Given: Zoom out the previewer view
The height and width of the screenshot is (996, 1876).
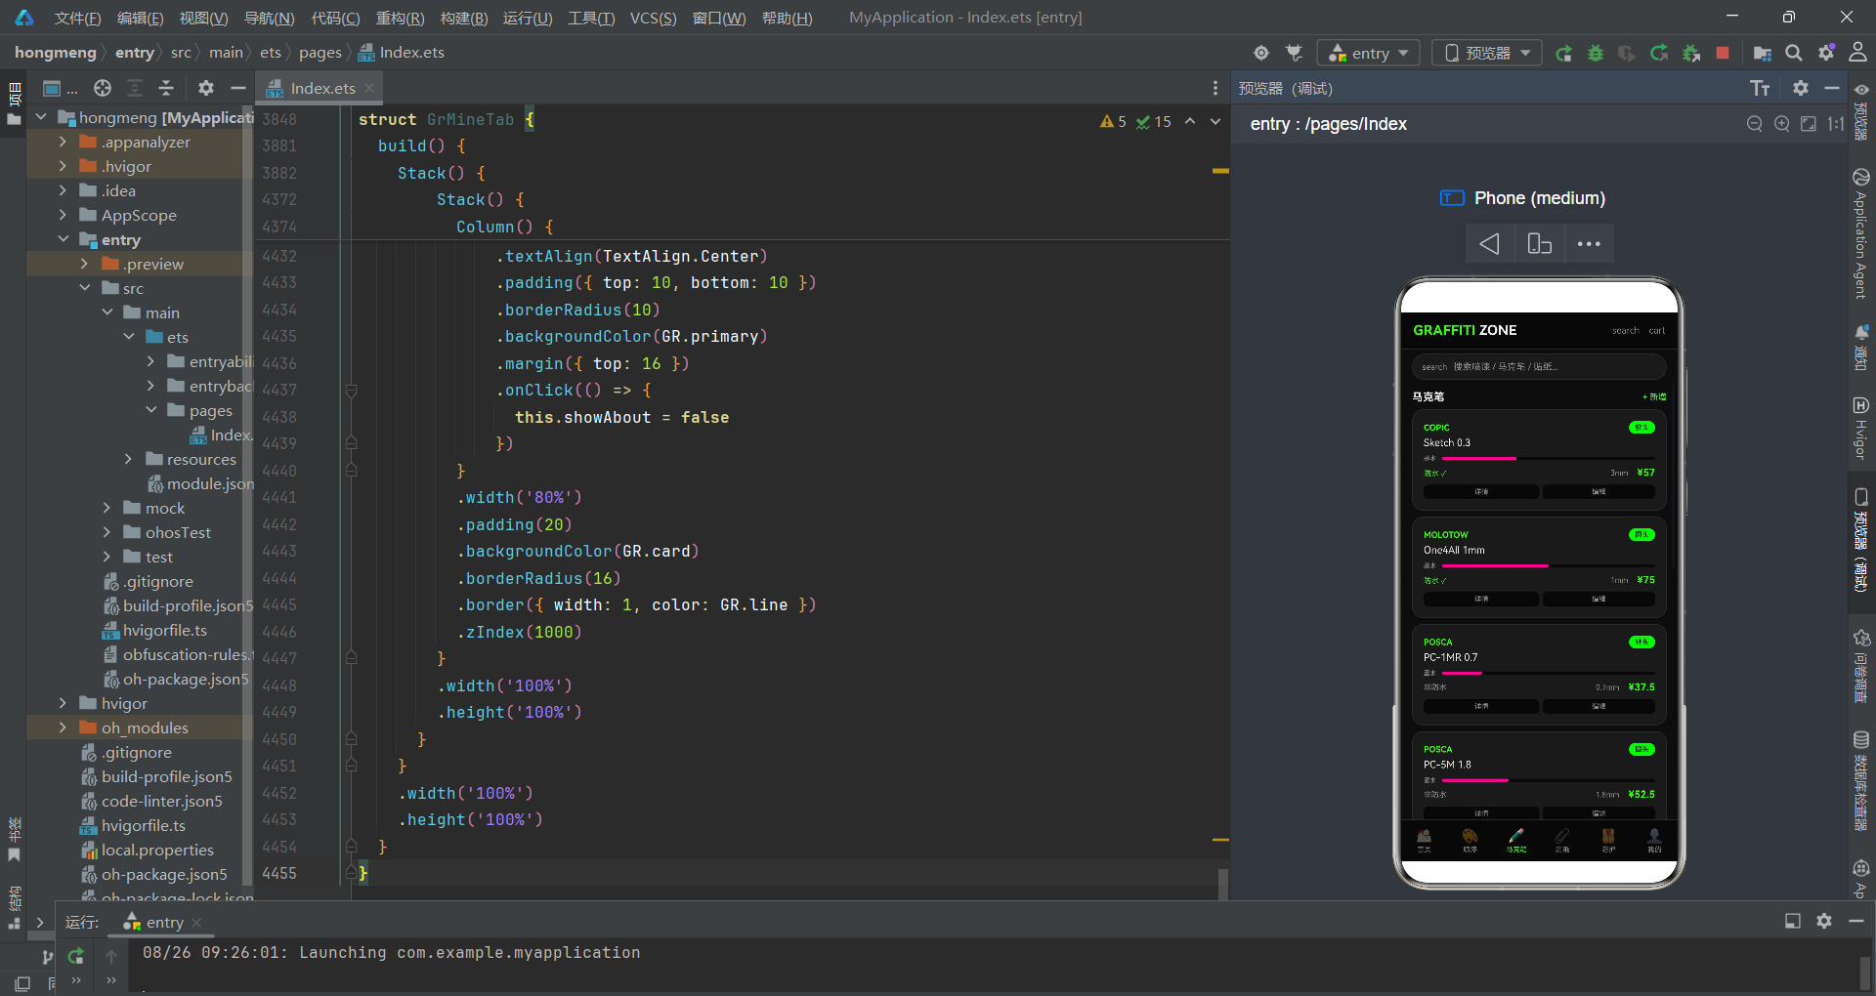Looking at the screenshot, I should (1755, 124).
